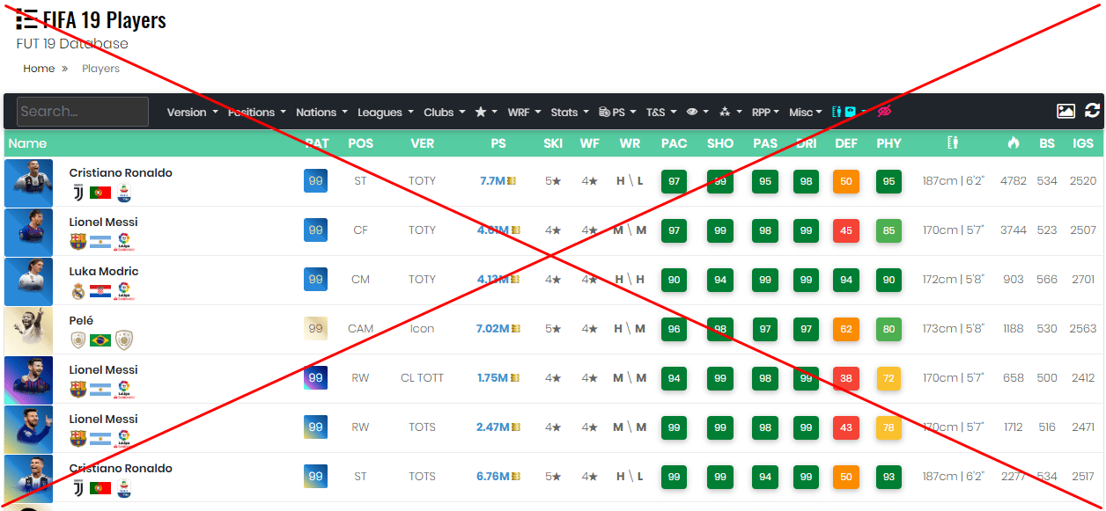Screen dimensions: 1106x511
Task: Expand the WRF filter dropdown
Action: coord(524,112)
